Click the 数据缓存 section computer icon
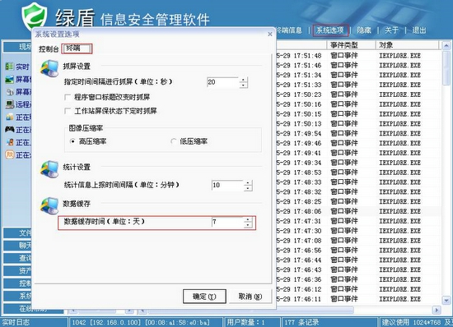 [49, 205]
